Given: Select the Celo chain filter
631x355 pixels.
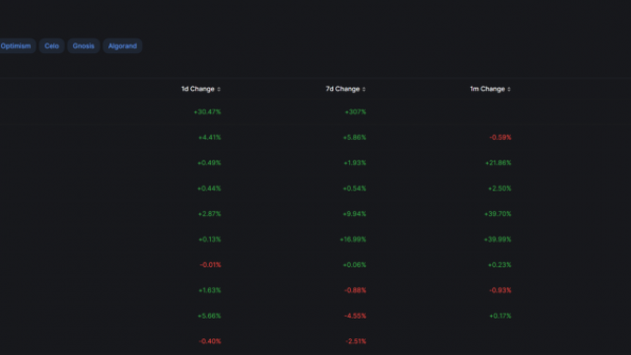Looking at the screenshot, I should tap(51, 46).
